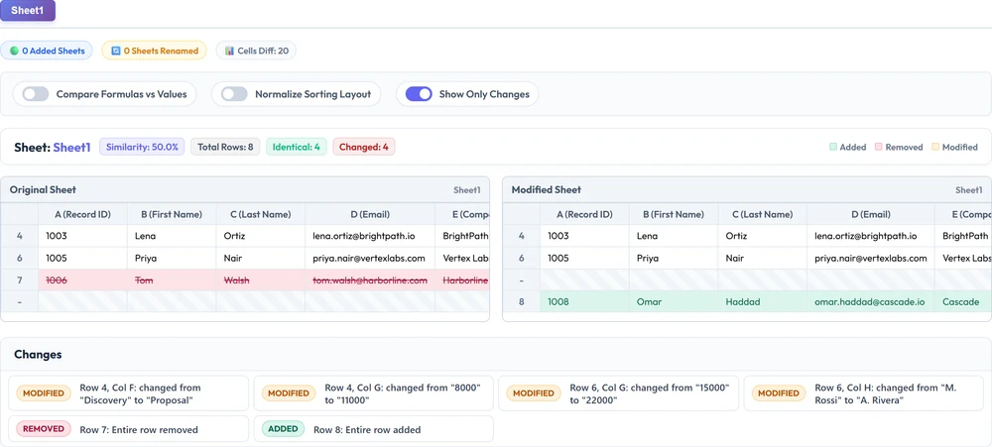The image size is (992, 447).
Task: Click struck-through Tom cell in removed row
Action: point(172,280)
